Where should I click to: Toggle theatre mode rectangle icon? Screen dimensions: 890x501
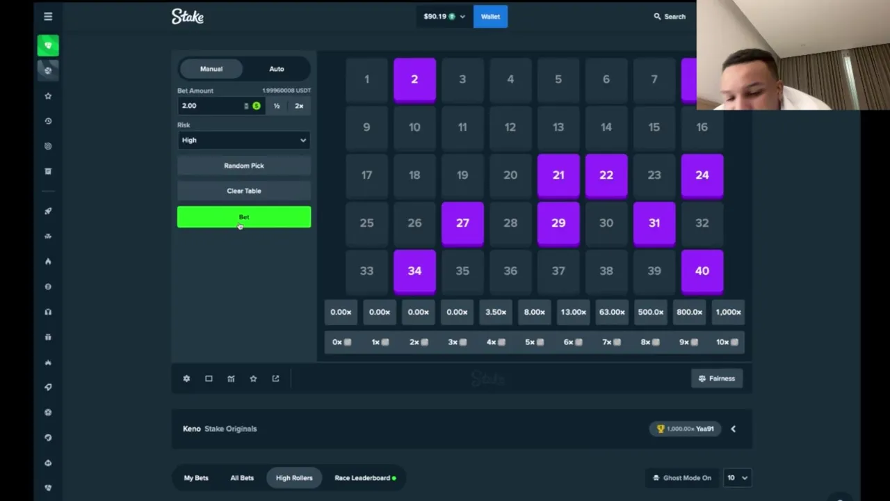209,379
